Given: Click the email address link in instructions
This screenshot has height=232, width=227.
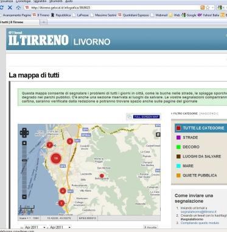Looking at the screenshot, I should [198, 212].
